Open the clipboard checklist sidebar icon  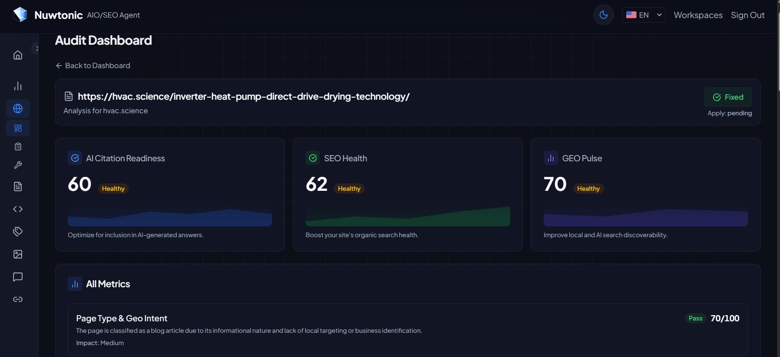click(18, 146)
